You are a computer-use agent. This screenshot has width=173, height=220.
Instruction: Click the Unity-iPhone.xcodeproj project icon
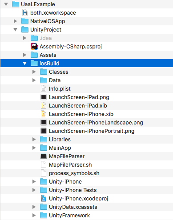(44, 198)
